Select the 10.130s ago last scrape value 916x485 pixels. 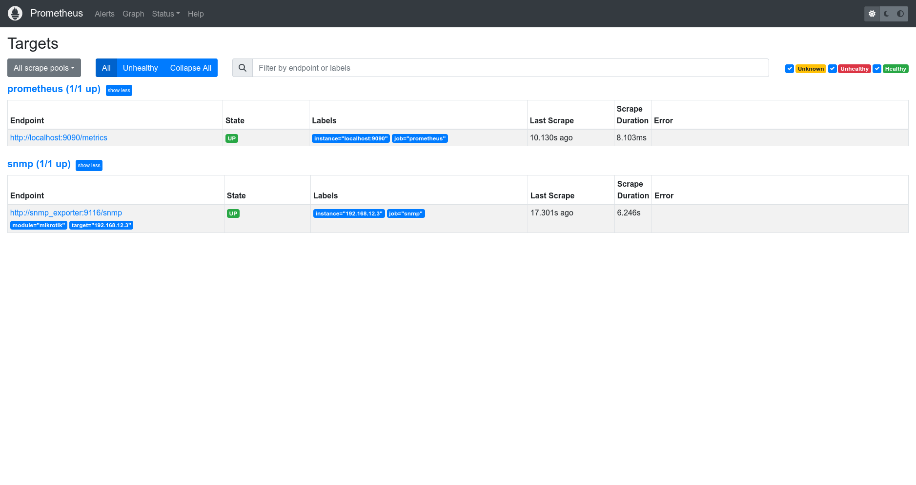tap(551, 137)
